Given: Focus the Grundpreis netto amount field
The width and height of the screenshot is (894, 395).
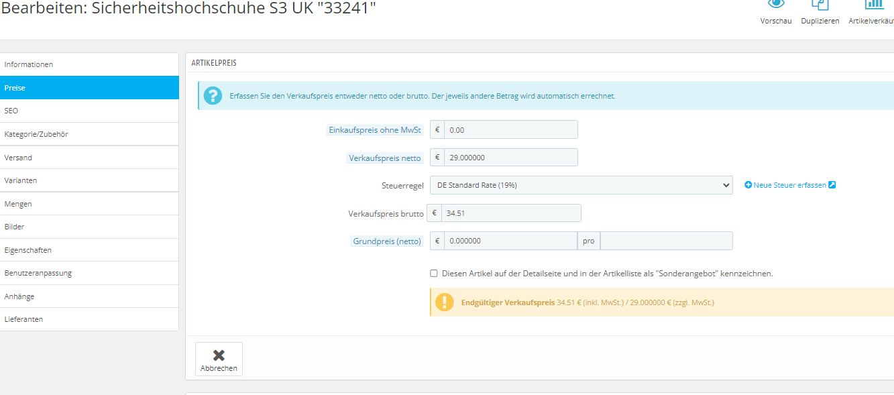Looking at the screenshot, I should [x=510, y=241].
